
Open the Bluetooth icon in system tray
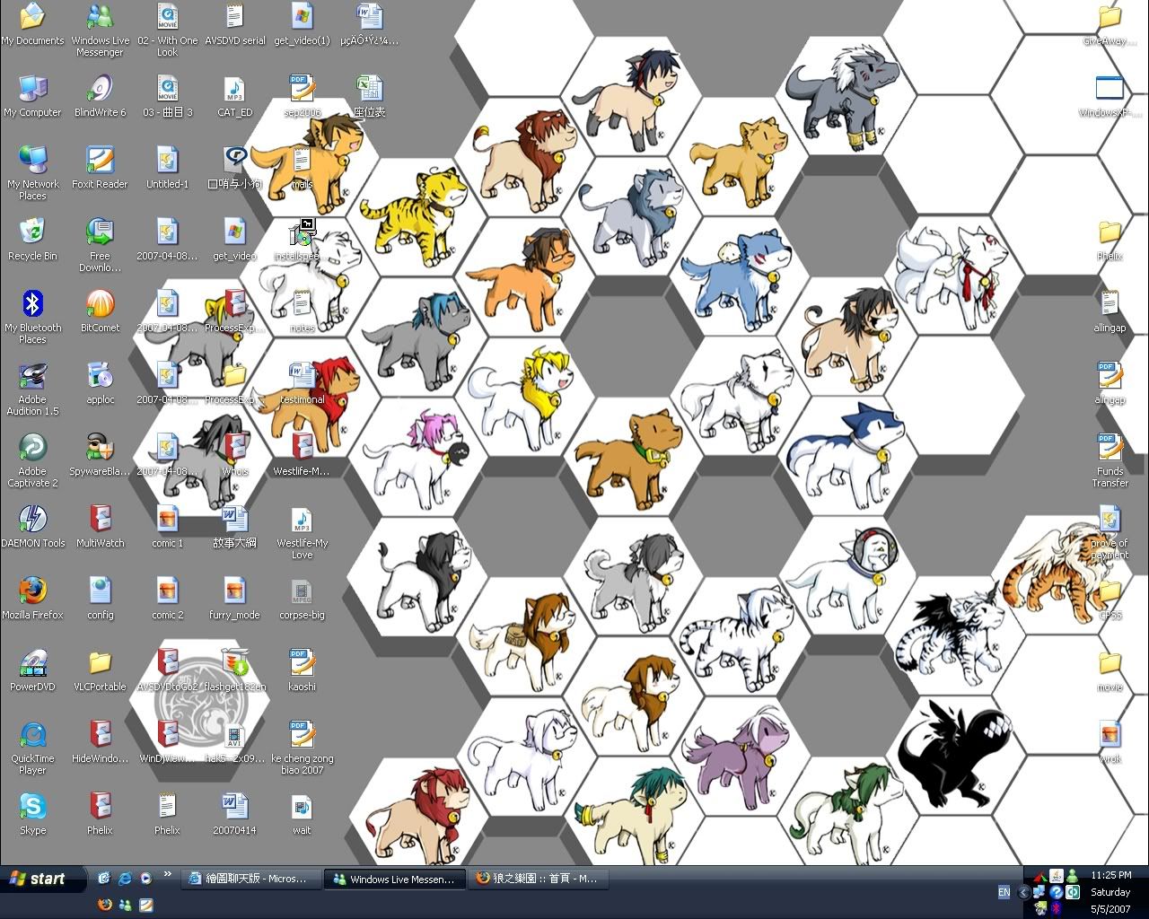point(1056,909)
